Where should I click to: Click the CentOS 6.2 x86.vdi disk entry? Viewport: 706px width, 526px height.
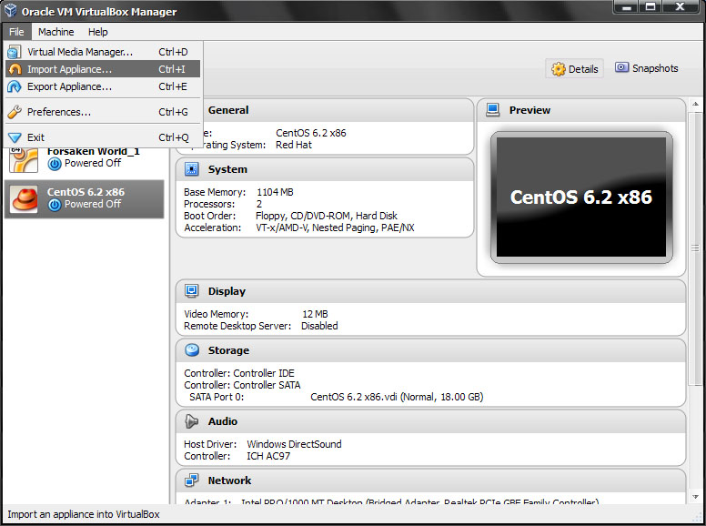397,397
